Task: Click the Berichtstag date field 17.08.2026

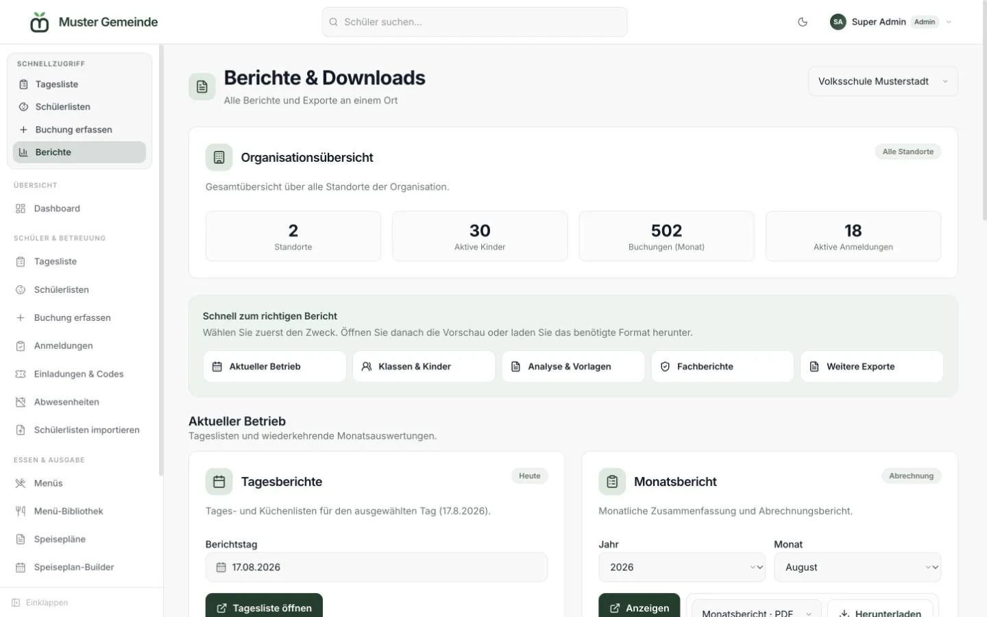Action: 376,567
